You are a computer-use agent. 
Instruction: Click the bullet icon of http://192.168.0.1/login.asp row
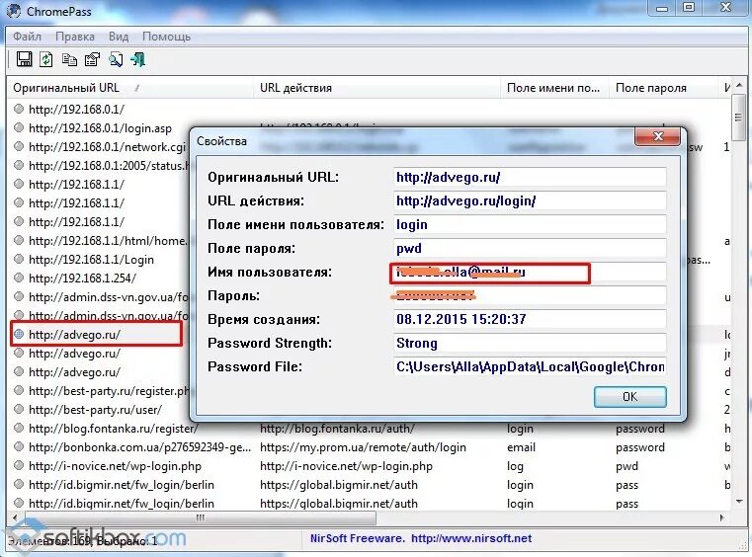pos(19,127)
